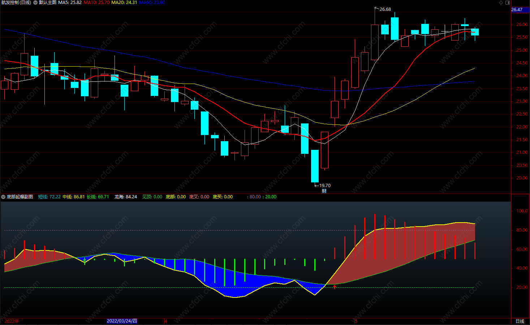Toggle the side panel icon at top right
530x325 pixels.
point(508,3)
